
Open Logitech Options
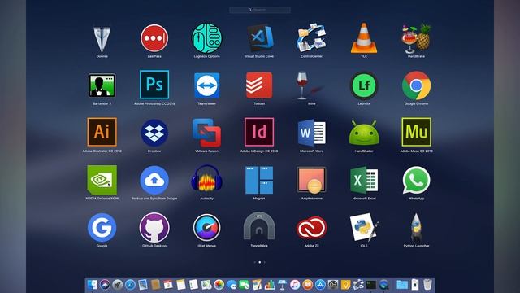tap(206, 38)
